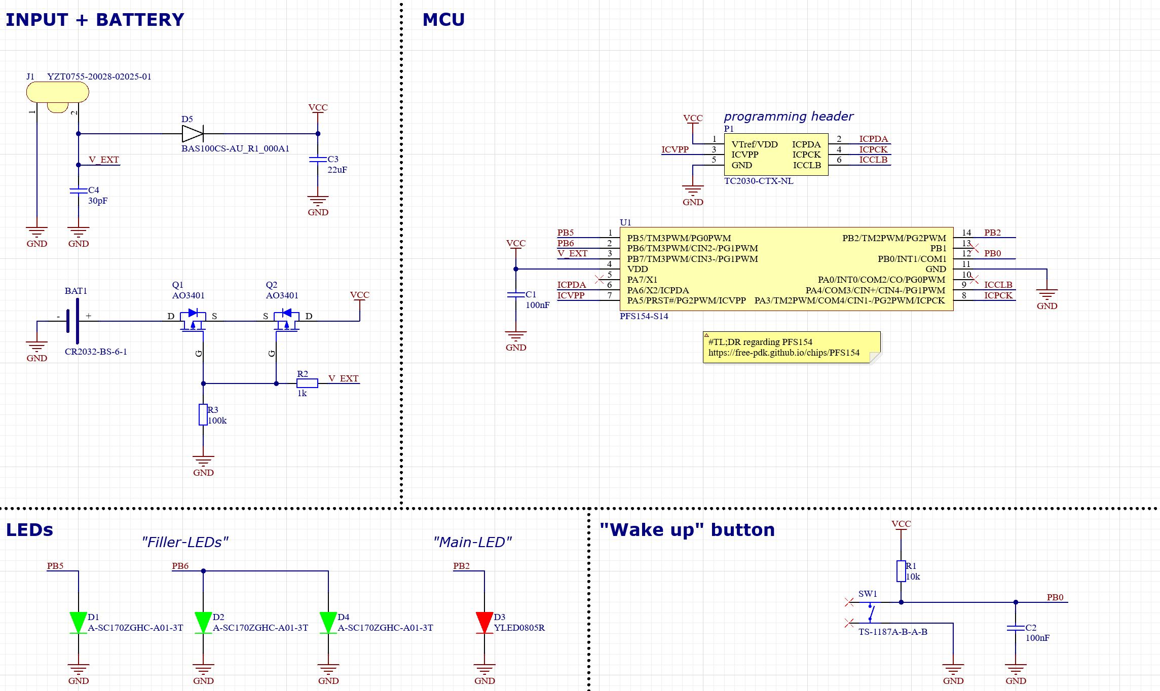Click the green LED D4 symbol

(x=328, y=623)
